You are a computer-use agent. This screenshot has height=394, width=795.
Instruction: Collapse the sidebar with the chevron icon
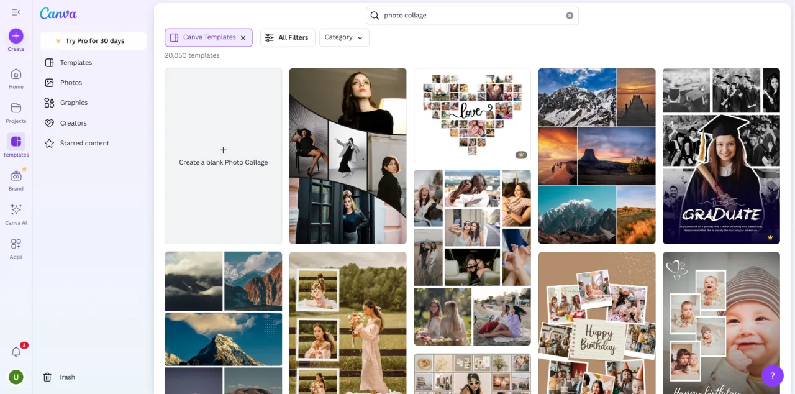click(x=16, y=11)
